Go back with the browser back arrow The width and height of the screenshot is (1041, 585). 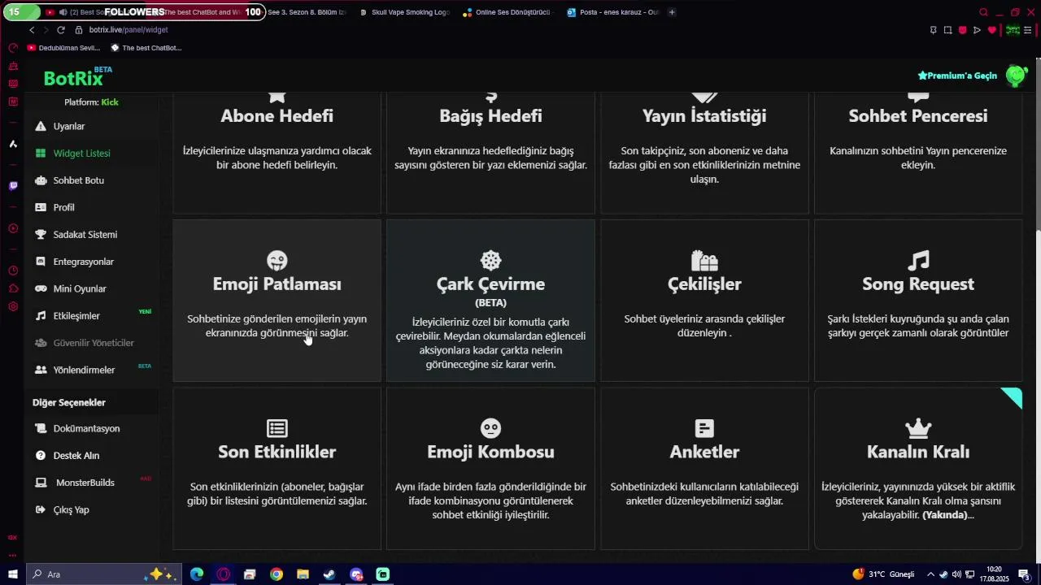pos(32,30)
